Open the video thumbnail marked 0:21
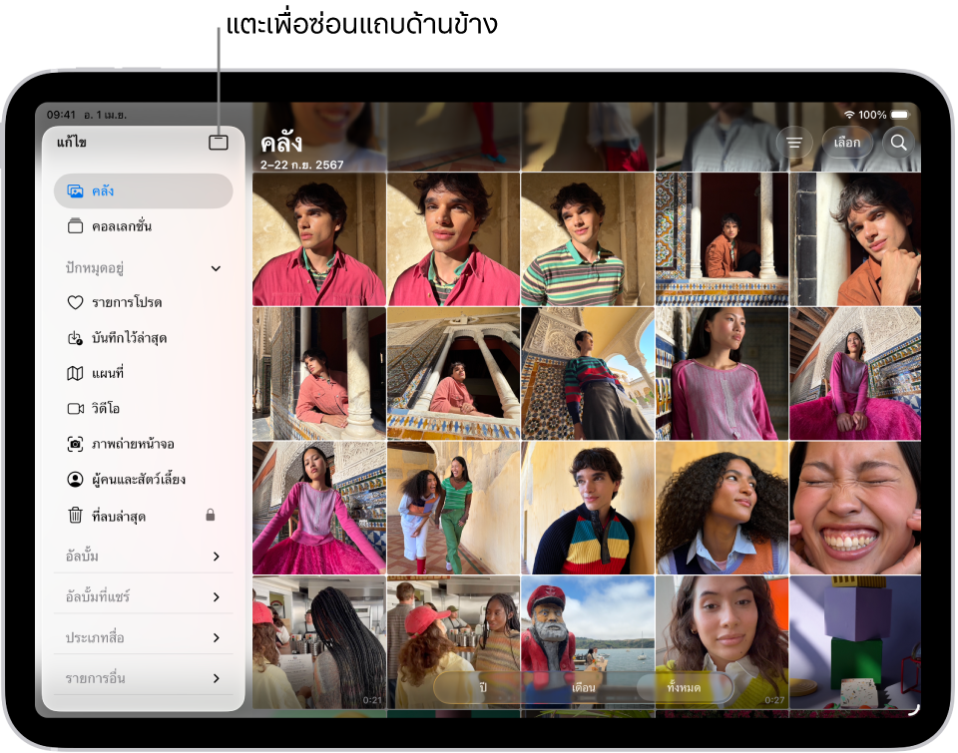 point(319,641)
